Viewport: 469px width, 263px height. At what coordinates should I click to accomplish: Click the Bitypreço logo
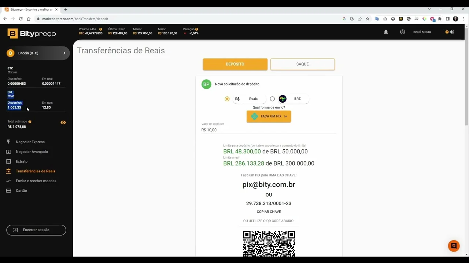[x=32, y=34]
